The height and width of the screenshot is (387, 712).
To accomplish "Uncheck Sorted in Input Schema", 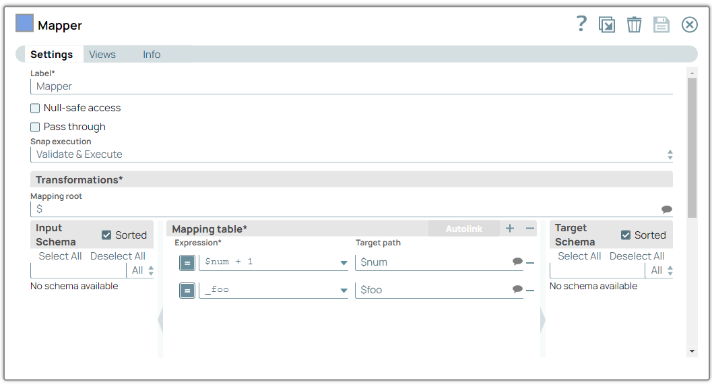I will pyautogui.click(x=106, y=235).
